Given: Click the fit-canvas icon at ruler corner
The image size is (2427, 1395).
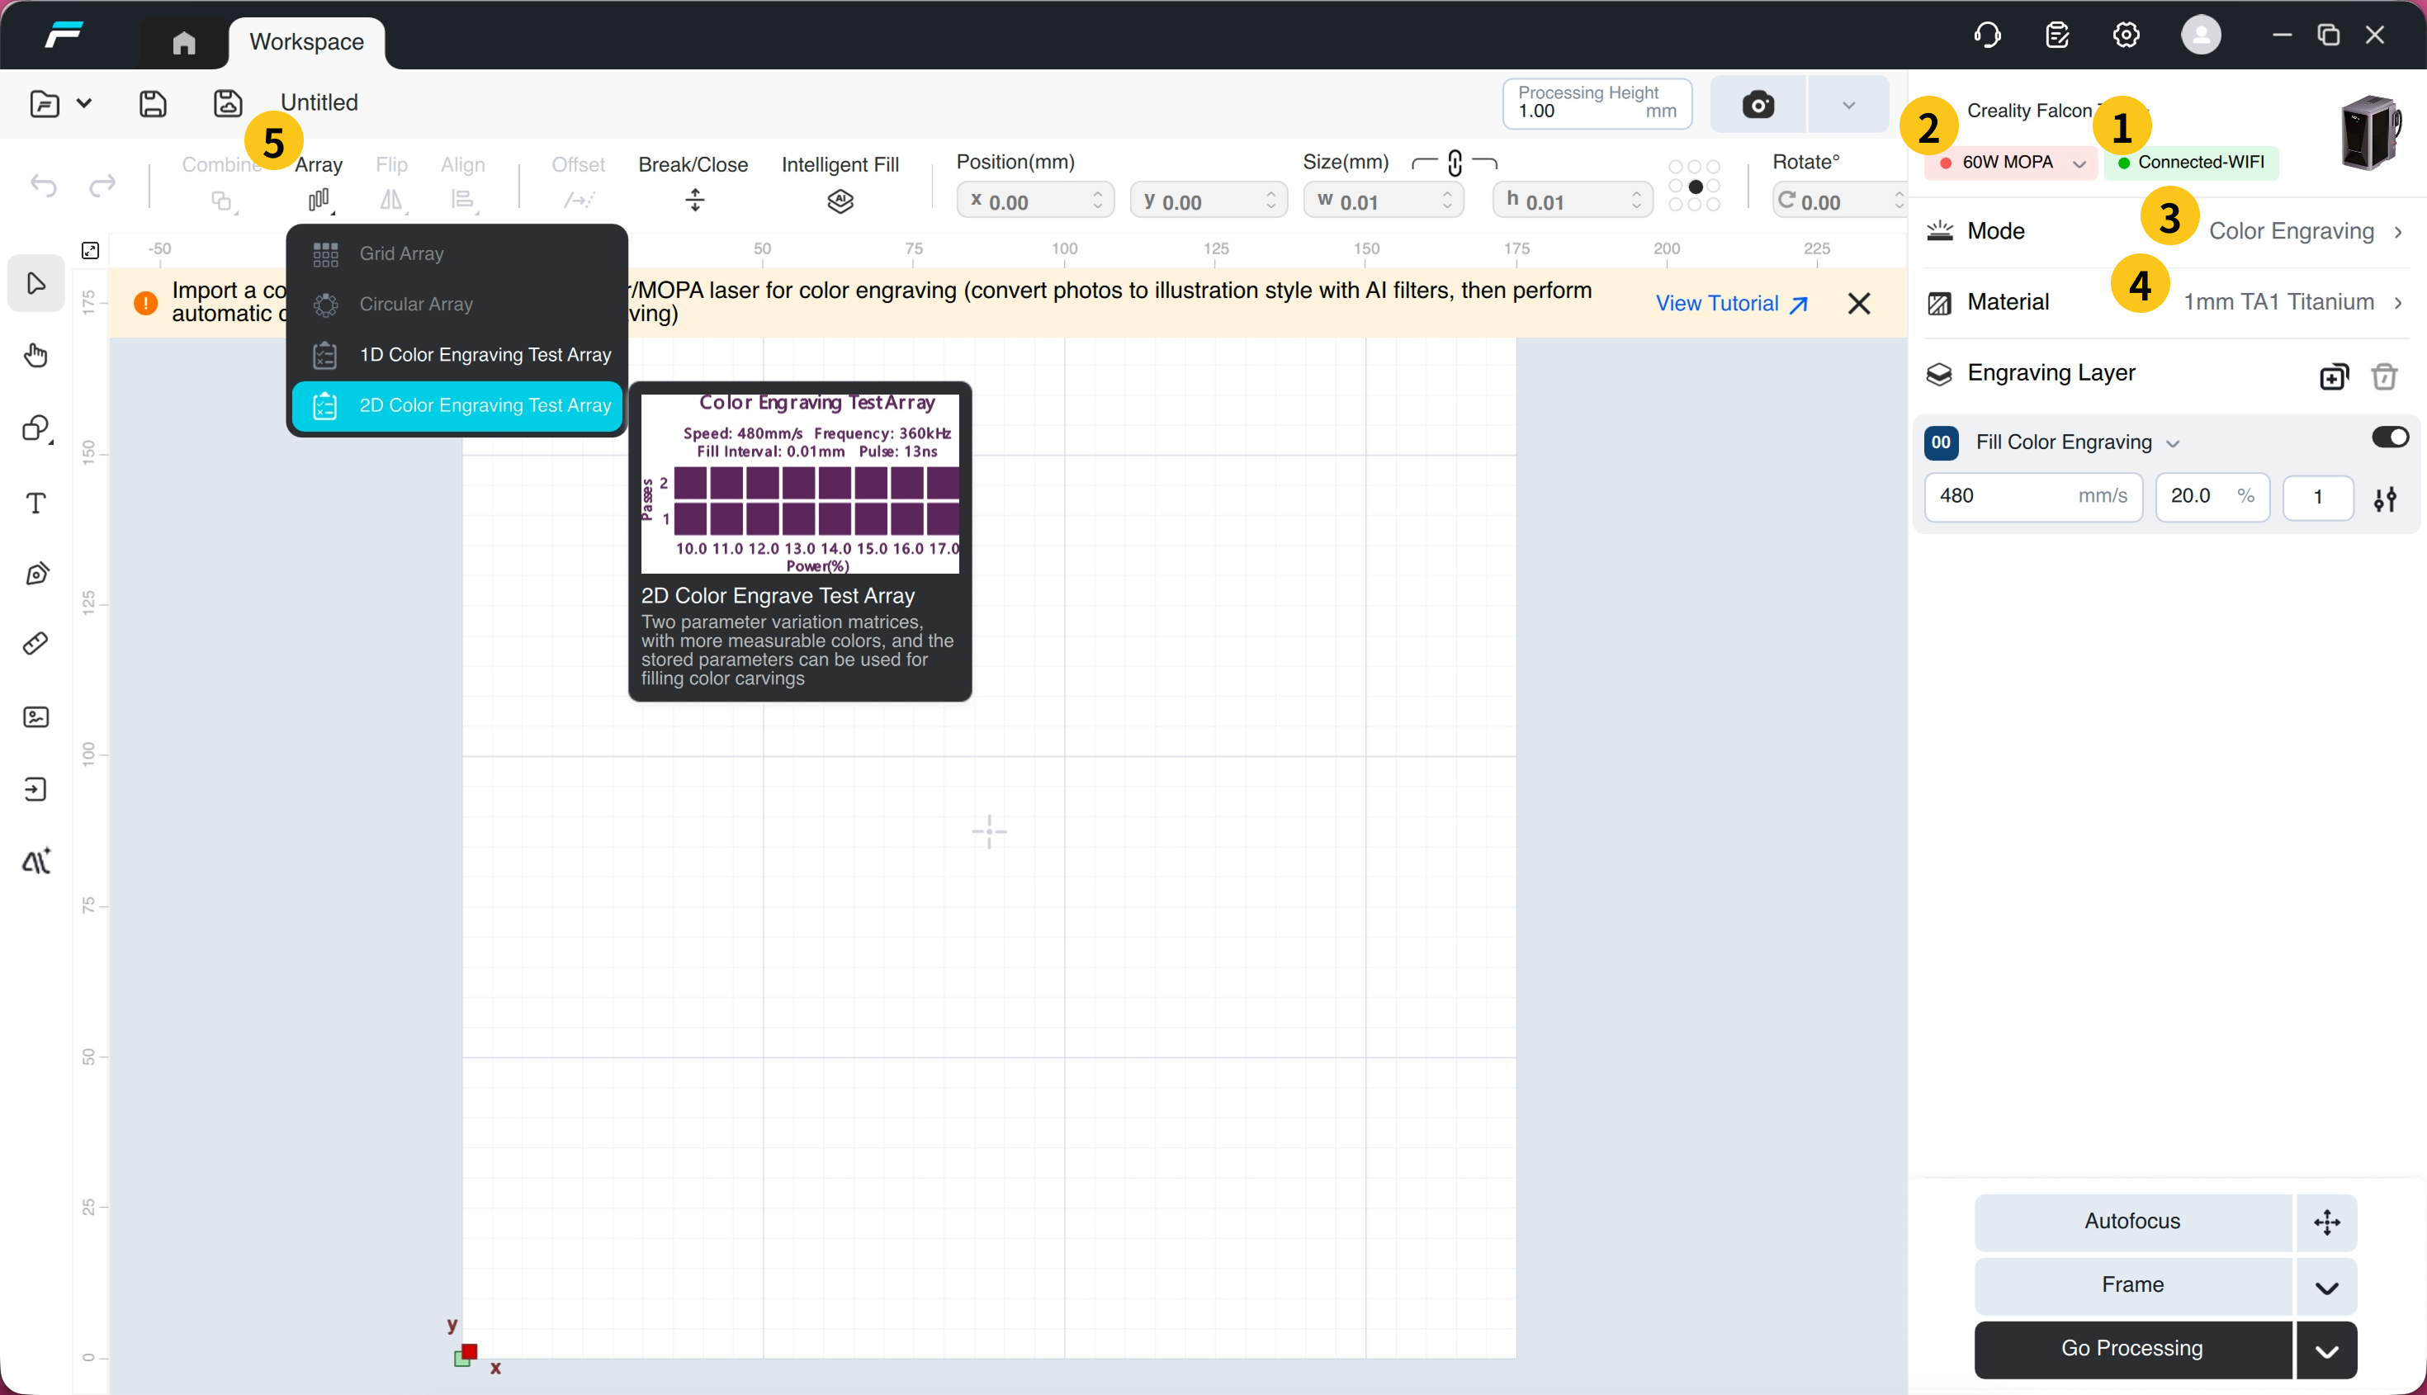Looking at the screenshot, I should (x=90, y=250).
